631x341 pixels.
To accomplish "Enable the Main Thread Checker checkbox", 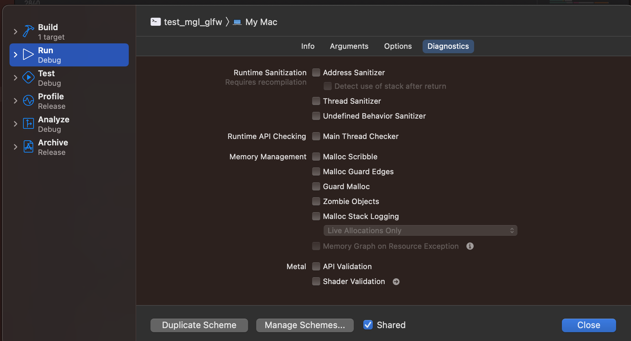I will [316, 136].
